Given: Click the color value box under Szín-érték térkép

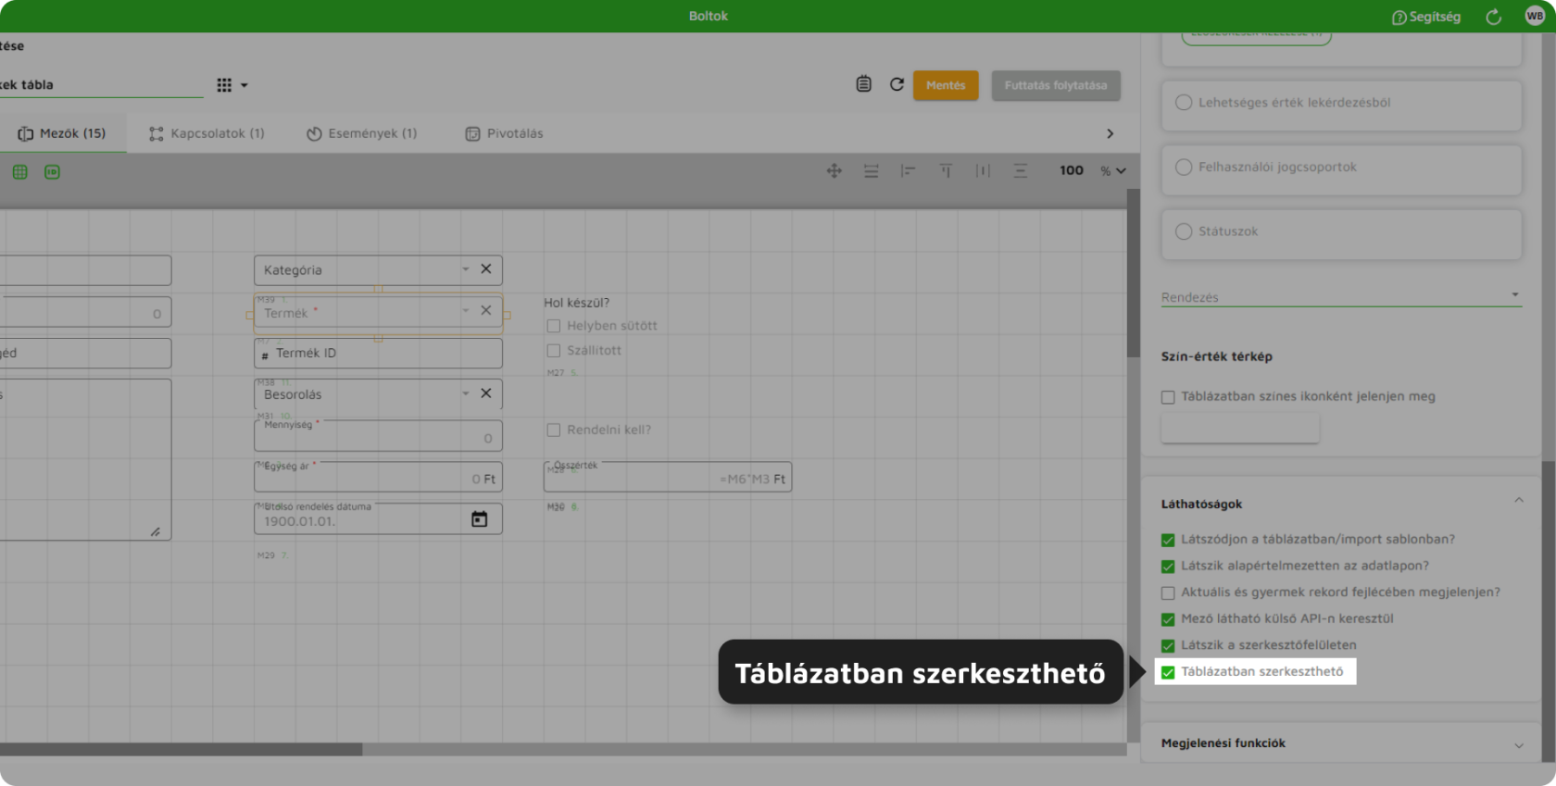Looking at the screenshot, I should [1240, 429].
